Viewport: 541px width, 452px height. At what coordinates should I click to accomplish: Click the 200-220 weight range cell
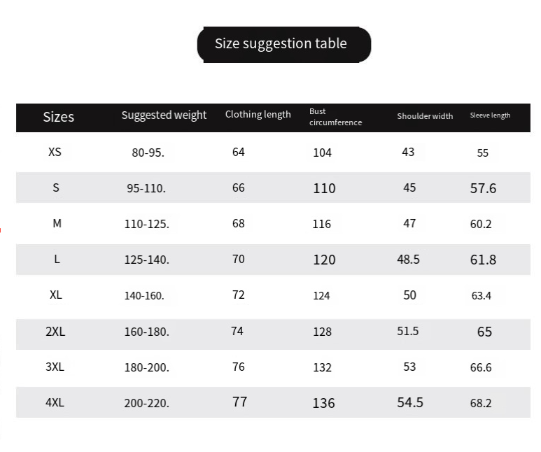[x=147, y=403]
